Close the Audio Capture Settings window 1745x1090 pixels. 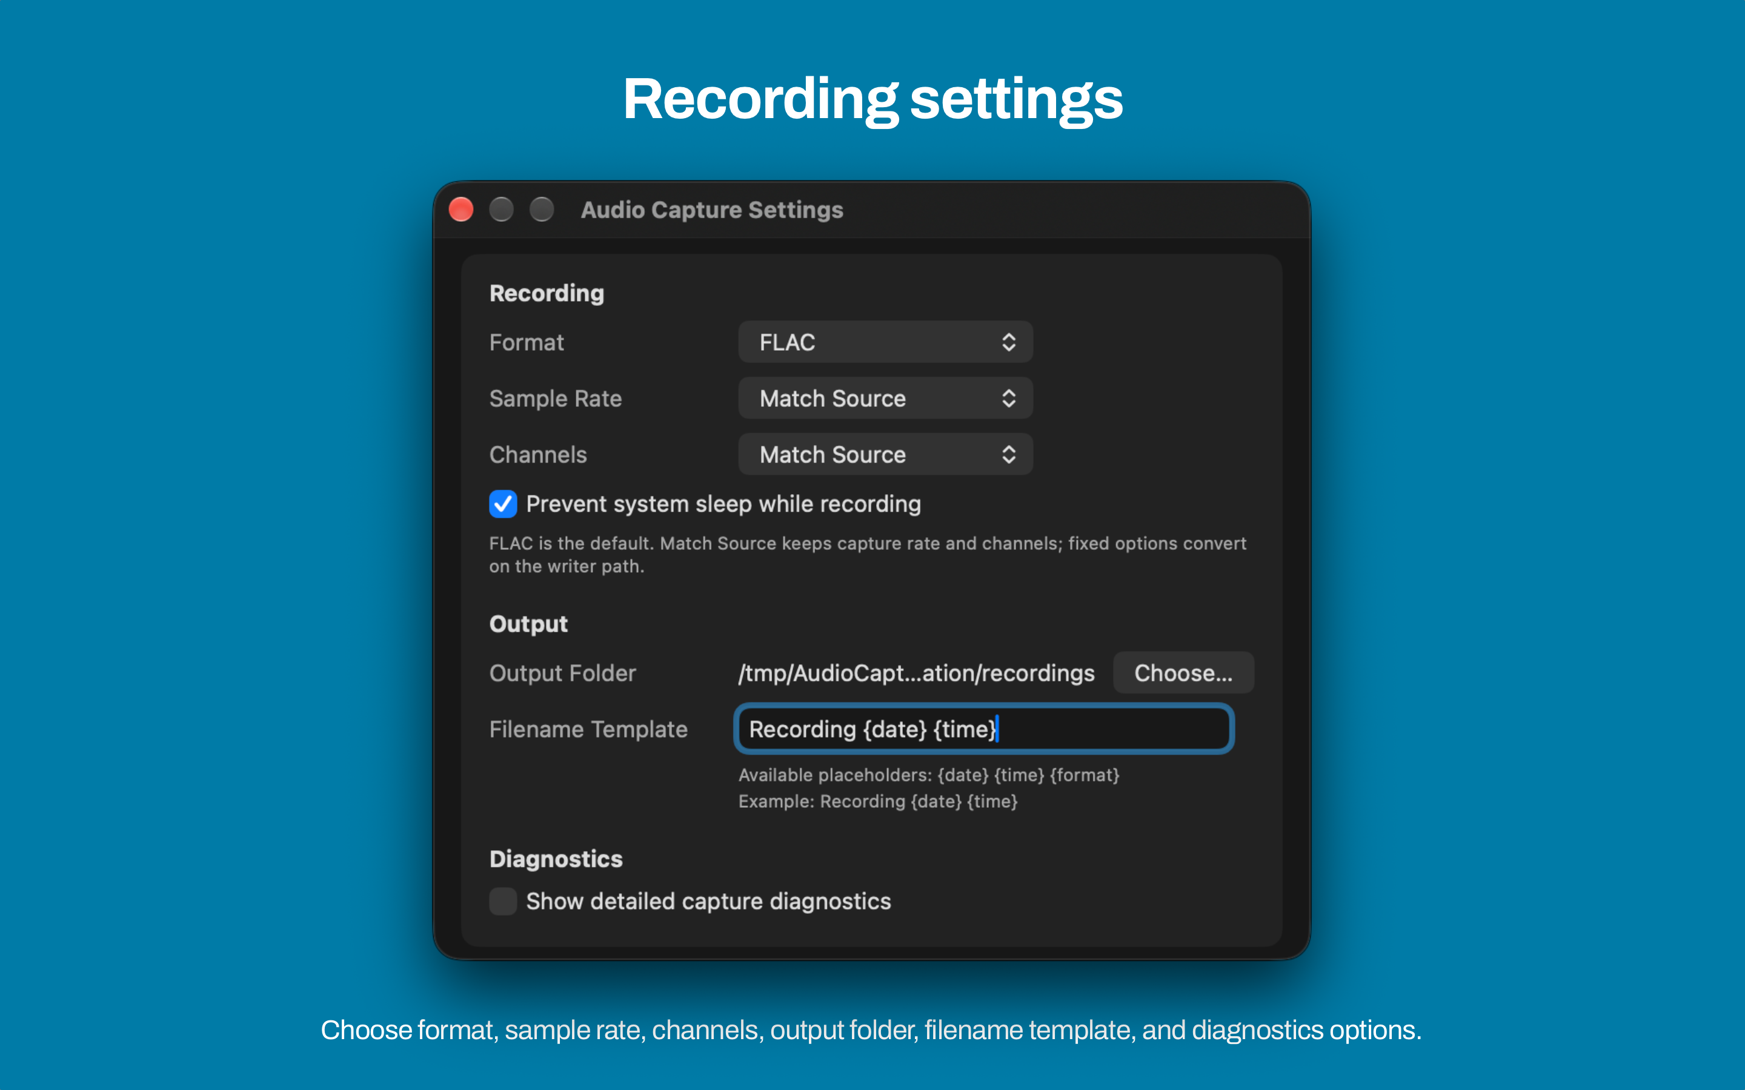pos(460,210)
